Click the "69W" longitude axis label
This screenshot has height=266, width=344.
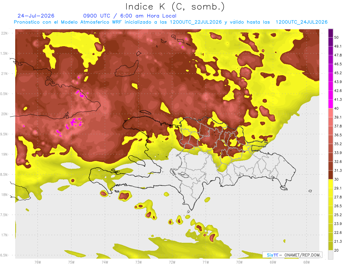pos(273,263)
